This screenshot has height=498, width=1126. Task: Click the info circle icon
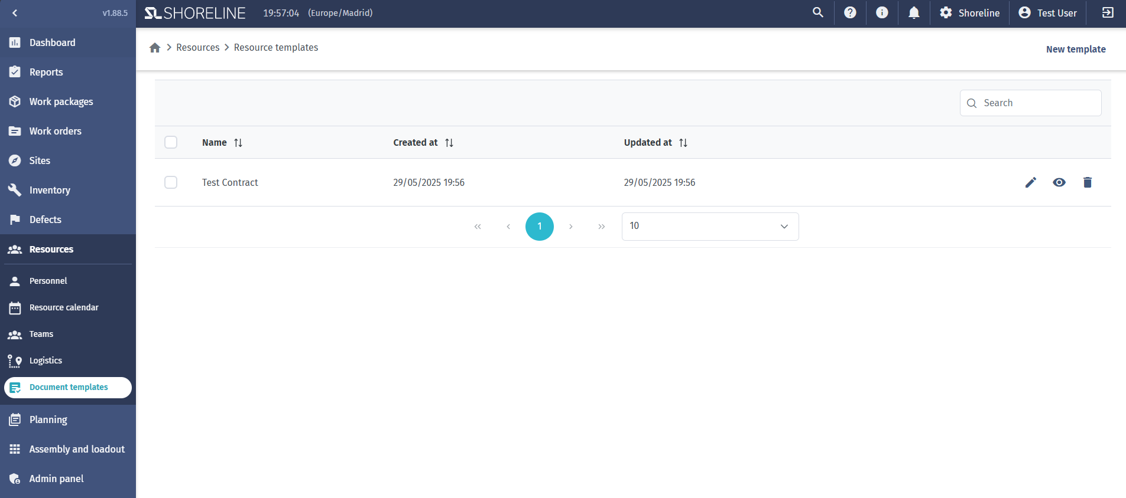click(882, 12)
